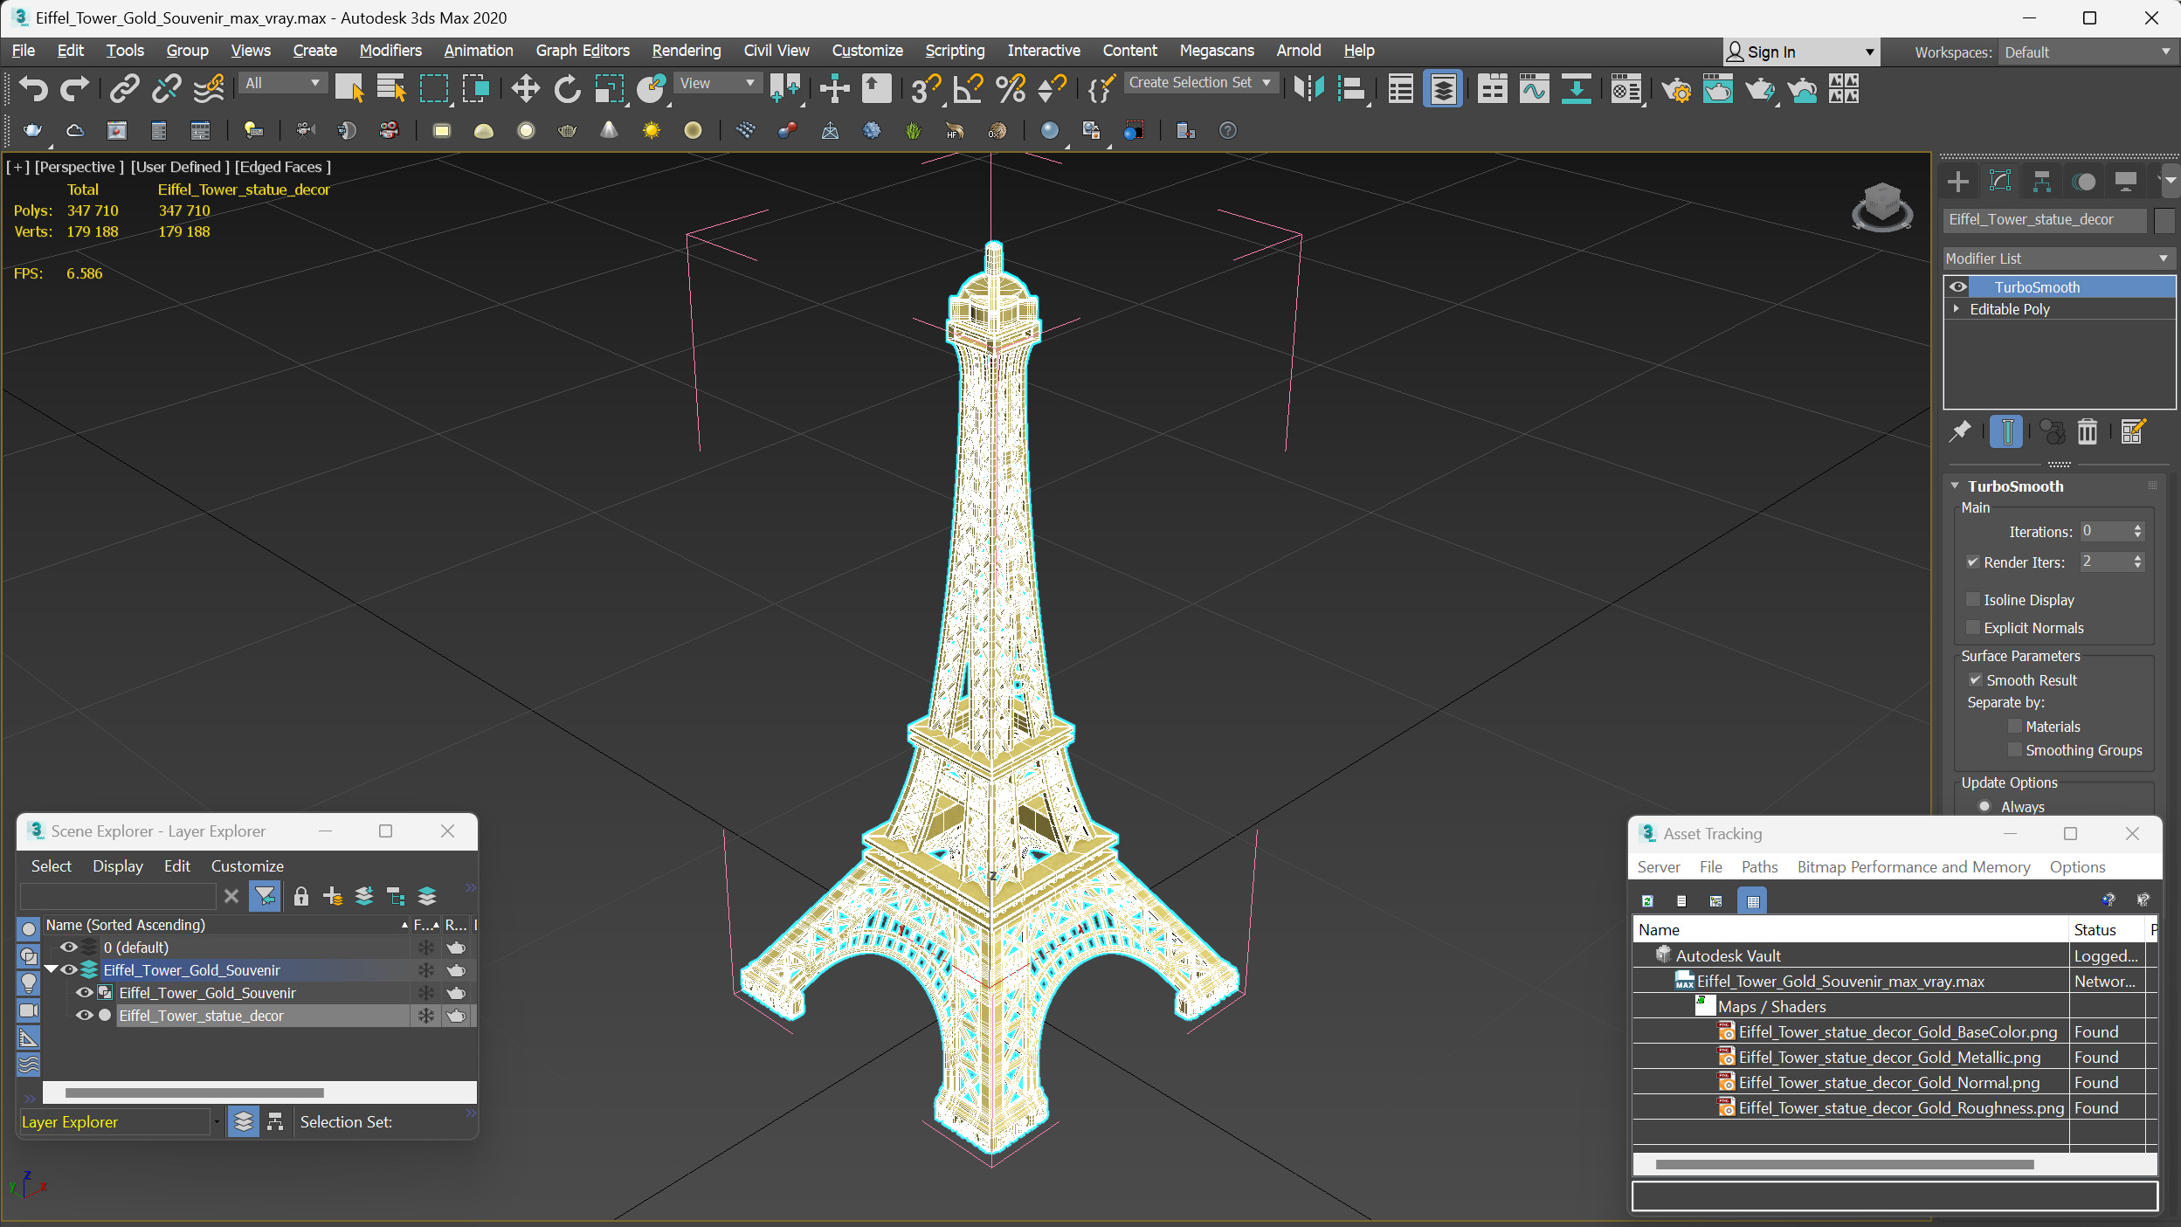
Task: Click the Rectangular Selection Region icon
Action: coord(434,88)
